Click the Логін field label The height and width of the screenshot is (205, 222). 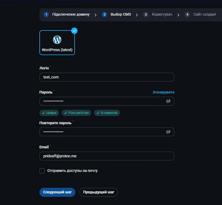[44, 68]
